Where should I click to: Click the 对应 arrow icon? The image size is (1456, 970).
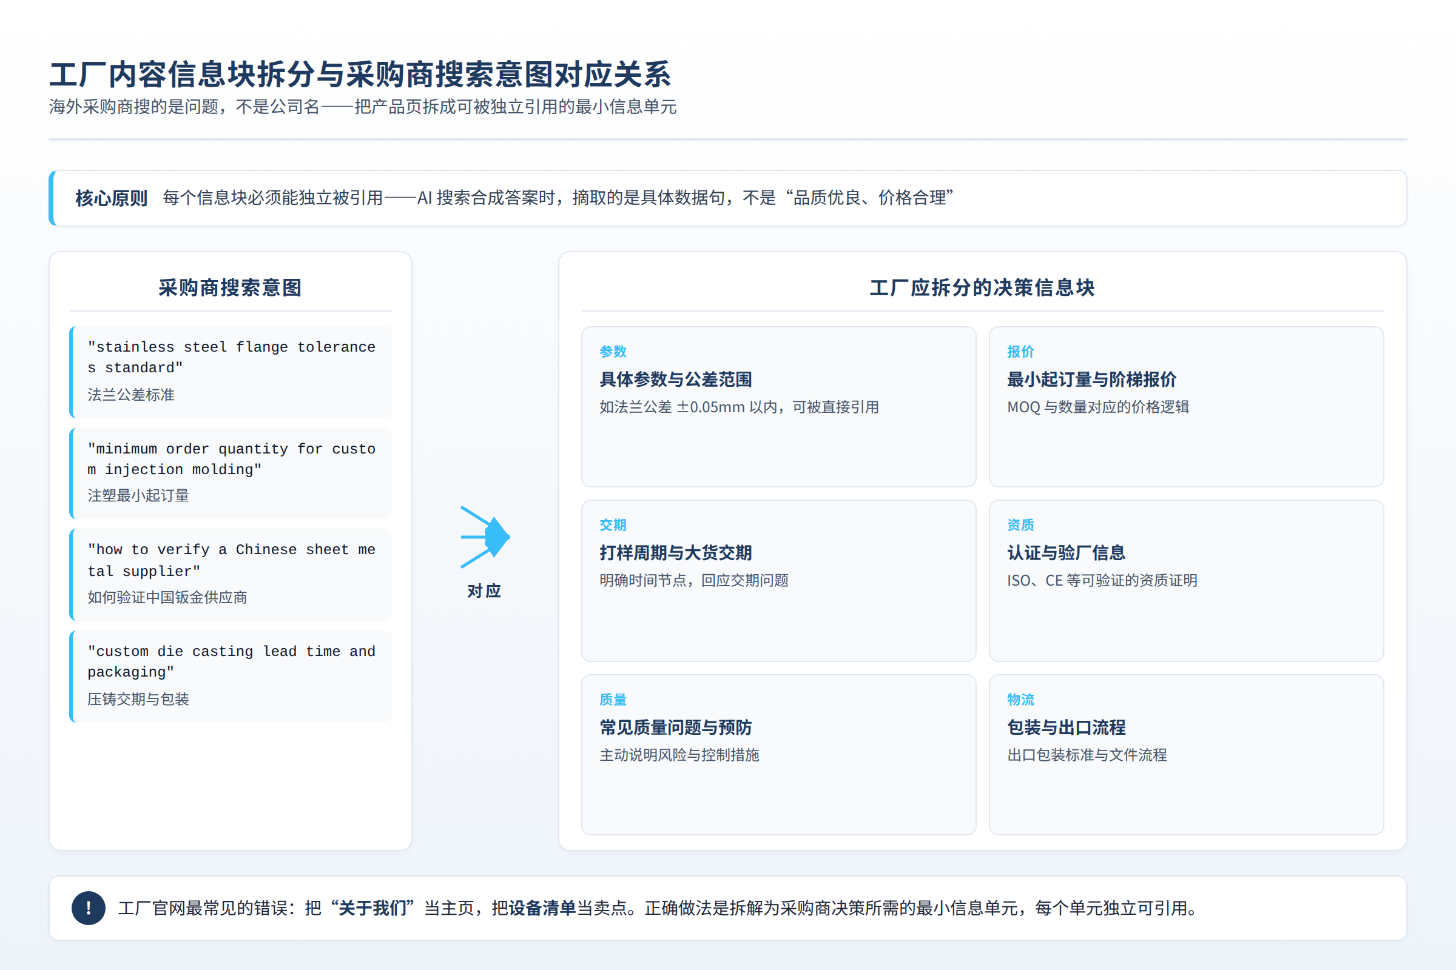[x=485, y=537]
